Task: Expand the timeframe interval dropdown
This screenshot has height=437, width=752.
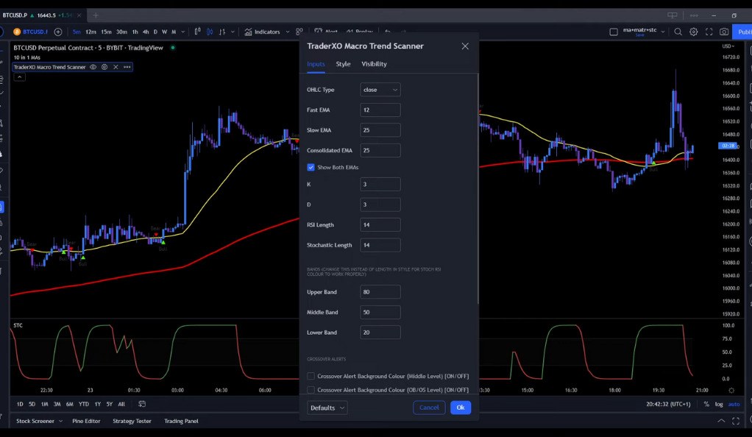Action: (x=182, y=32)
